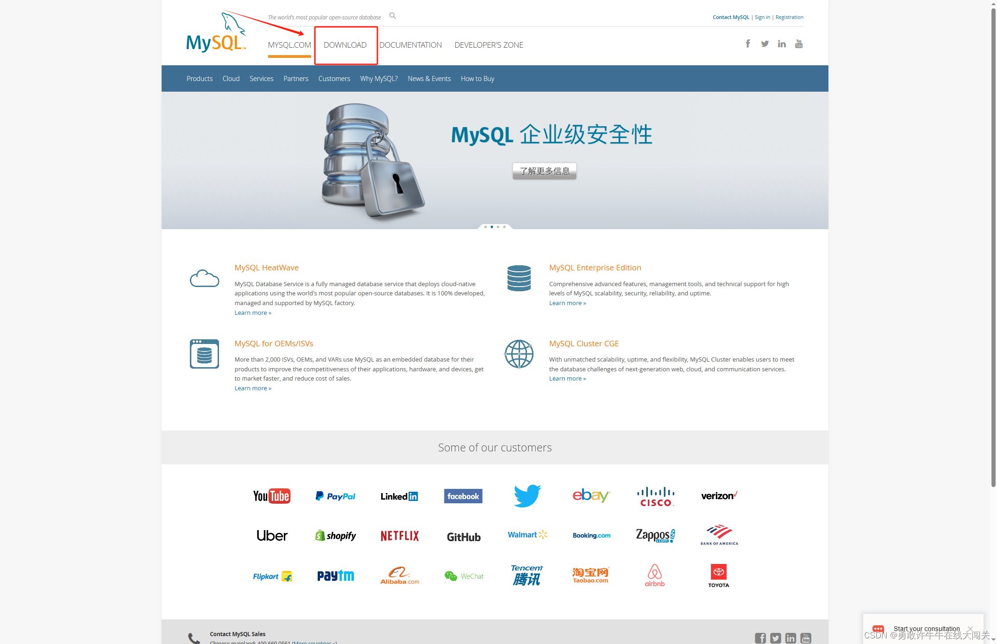Select the second carousel indicator dot
997x644 pixels.
[492, 227]
